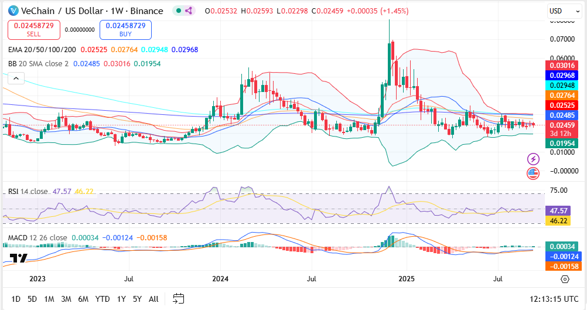Click the SELL 0.02458729 button
This screenshot has width=587, height=310.
pos(34,29)
